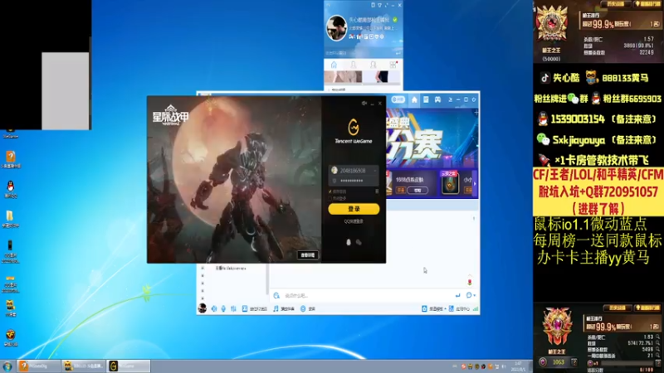Open the chat bubble options dropdown
Screen dimensions: 664x373
tap(471, 295)
